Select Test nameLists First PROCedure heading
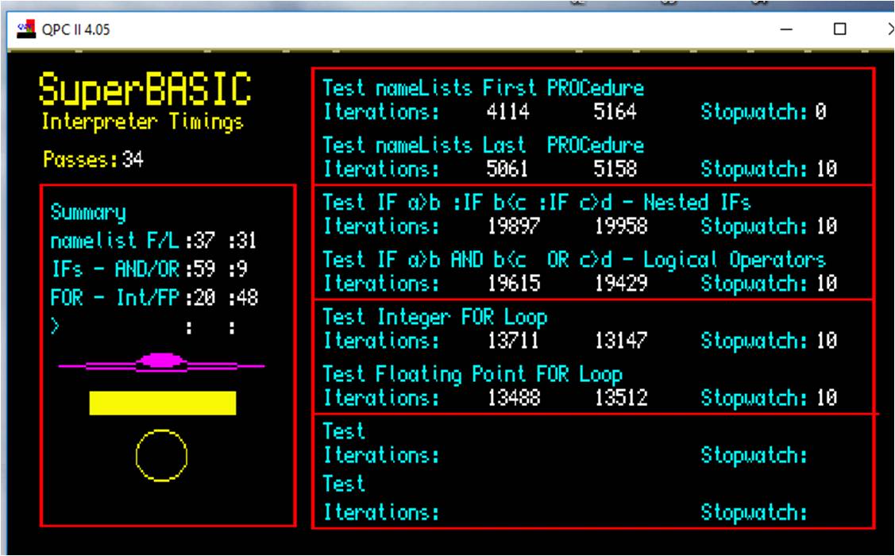Viewport: 895px width, 556px height. (x=483, y=88)
